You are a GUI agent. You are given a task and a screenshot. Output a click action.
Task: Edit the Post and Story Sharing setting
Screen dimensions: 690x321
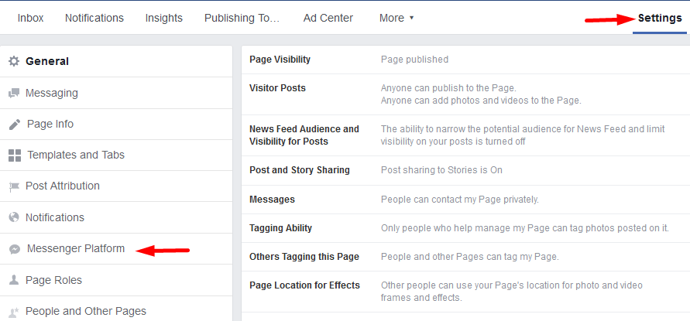click(x=465, y=170)
